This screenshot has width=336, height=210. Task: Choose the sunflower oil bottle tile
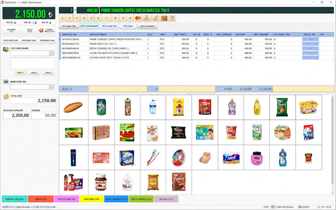[257, 107]
